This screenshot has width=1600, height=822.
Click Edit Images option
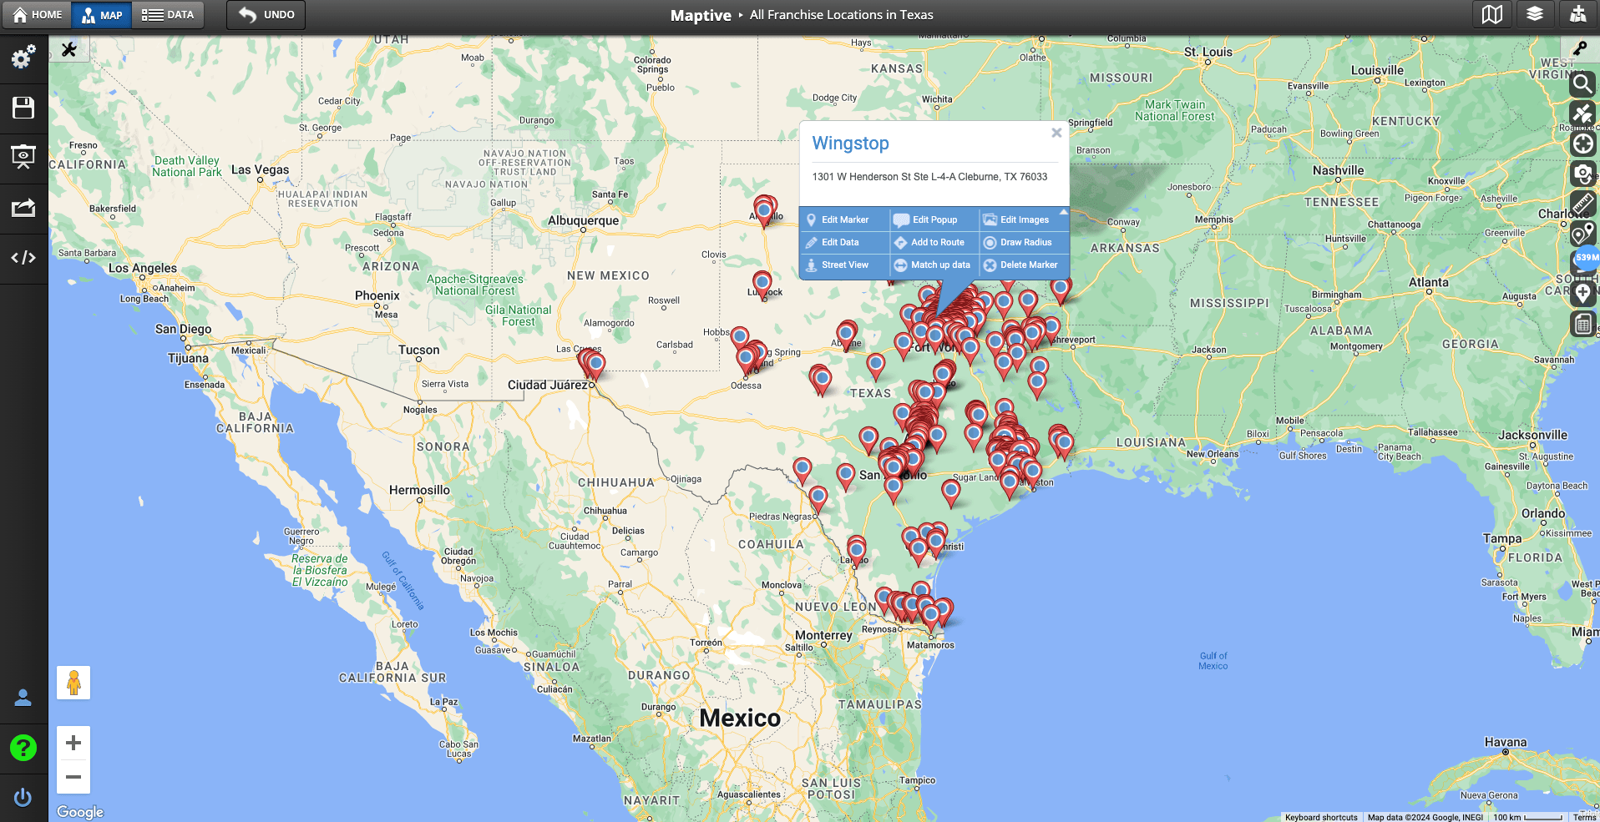[1024, 219]
